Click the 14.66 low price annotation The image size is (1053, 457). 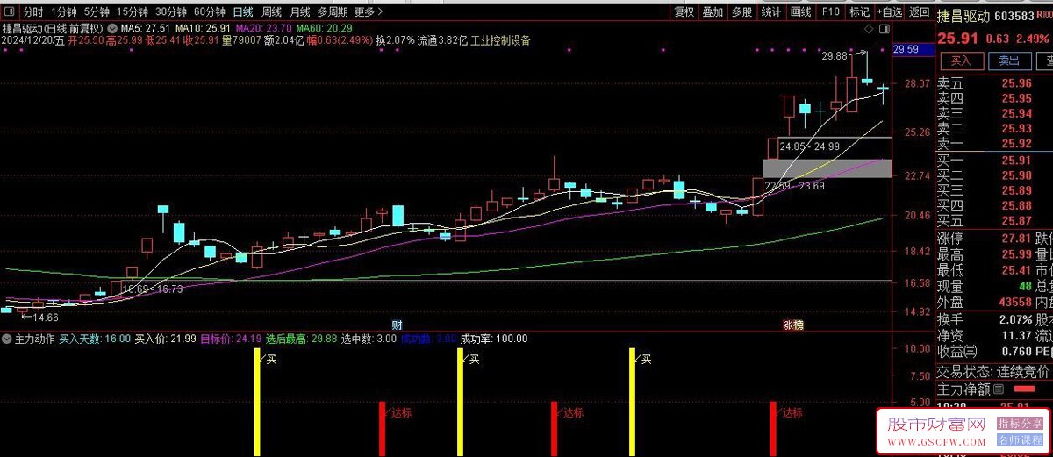pos(44,317)
